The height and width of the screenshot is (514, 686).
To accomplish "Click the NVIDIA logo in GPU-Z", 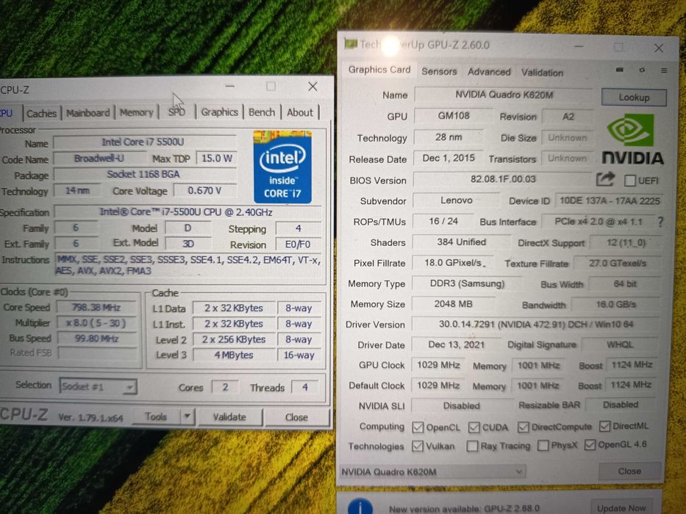I will 632,139.
